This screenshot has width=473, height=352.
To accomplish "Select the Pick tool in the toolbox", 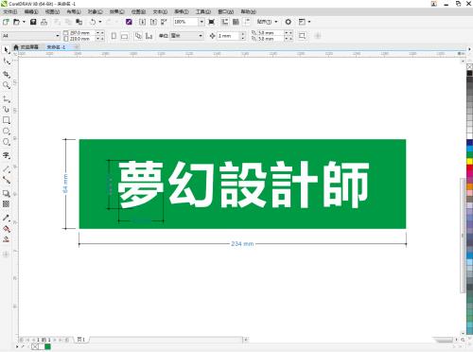I will point(7,50).
